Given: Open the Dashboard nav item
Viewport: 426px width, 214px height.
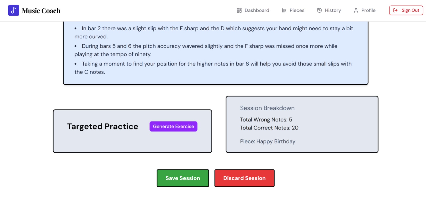Looking at the screenshot, I should click(x=253, y=11).
